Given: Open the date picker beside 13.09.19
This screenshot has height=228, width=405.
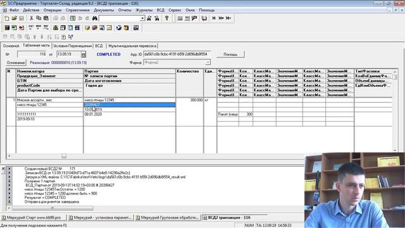Looking at the screenshot, I should pyautogui.click(x=83, y=54).
